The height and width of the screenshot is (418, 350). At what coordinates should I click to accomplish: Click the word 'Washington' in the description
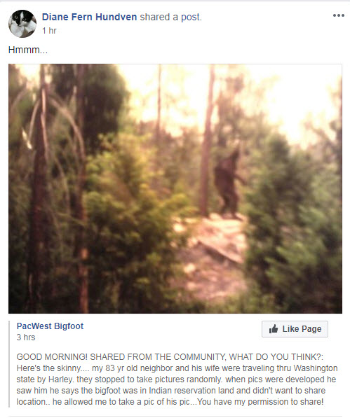pyautogui.click(x=316, y=368)
